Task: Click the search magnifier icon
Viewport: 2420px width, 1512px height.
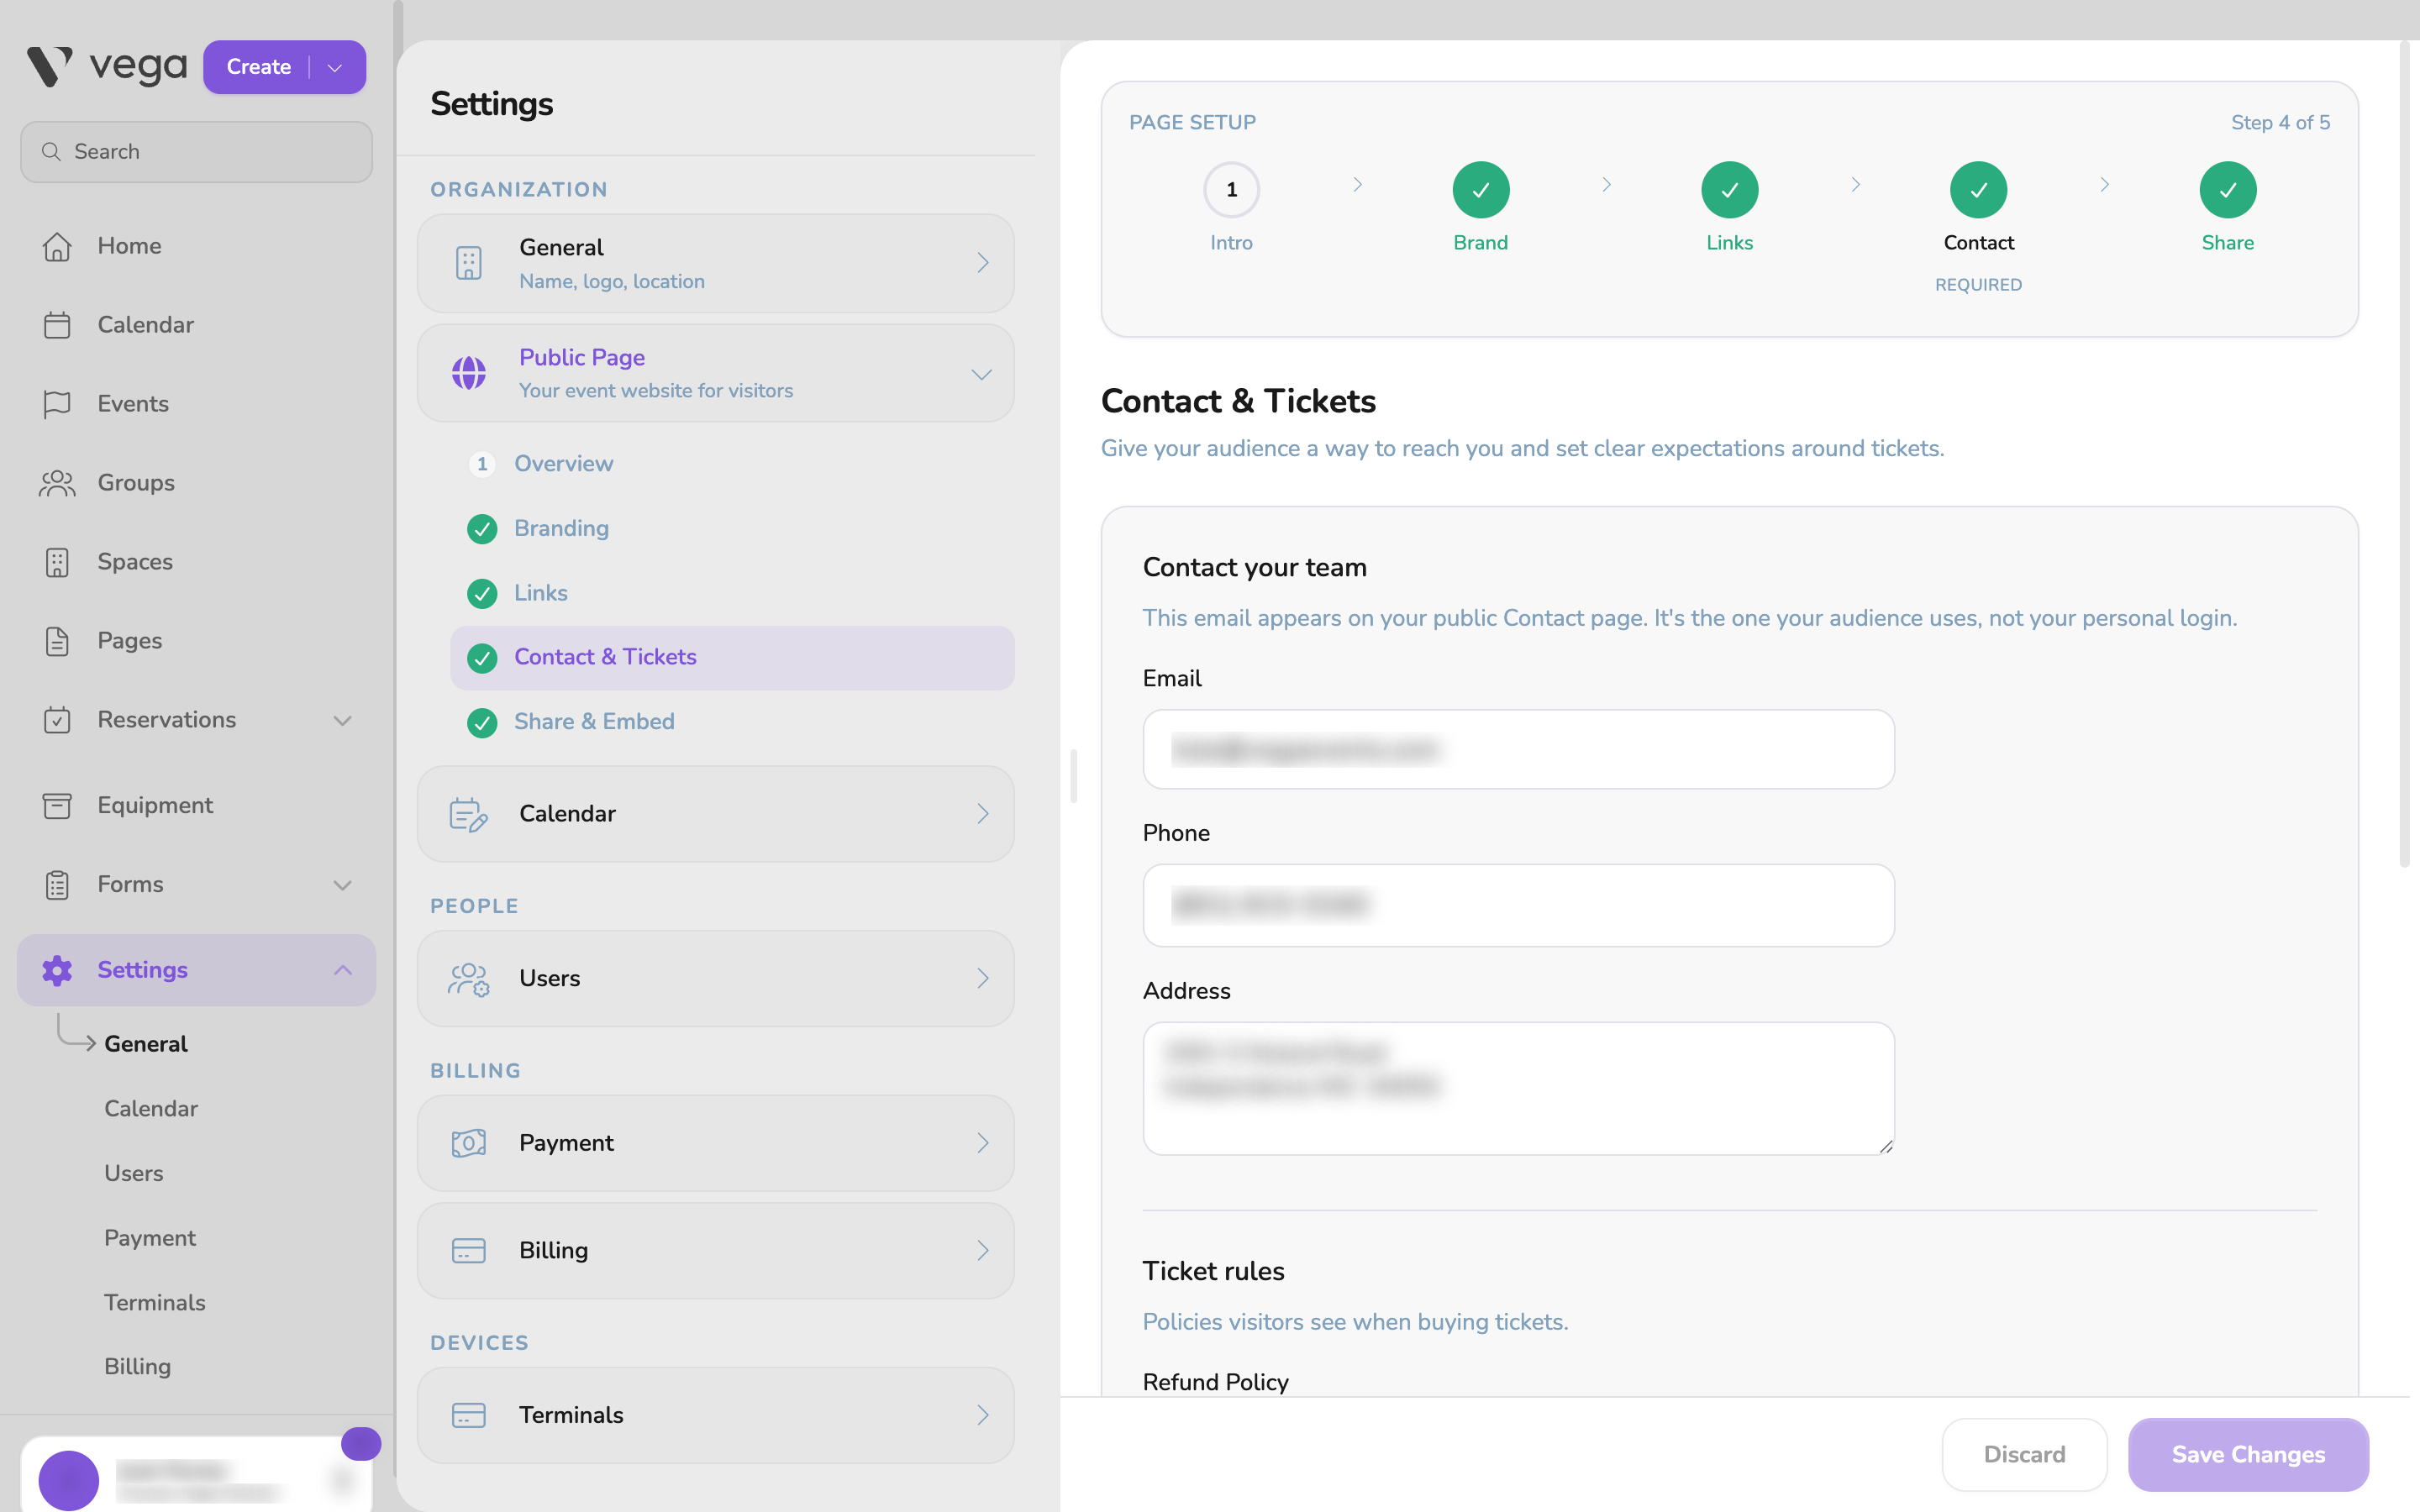Action: 51,152
